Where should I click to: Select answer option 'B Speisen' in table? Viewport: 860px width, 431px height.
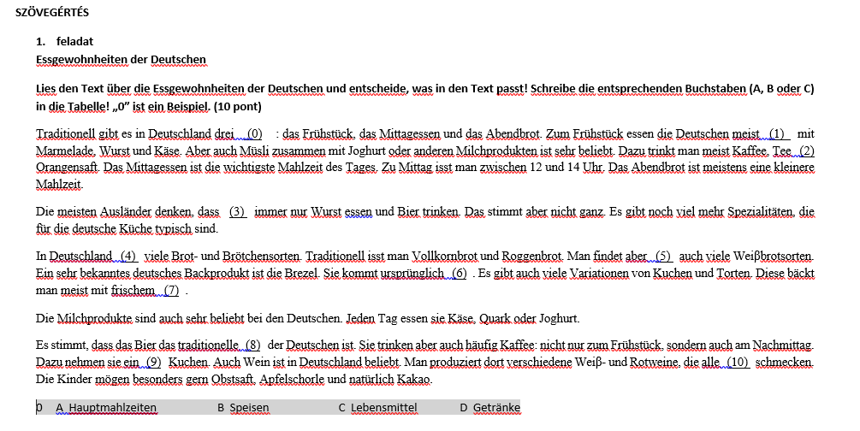(x=243, y=408)
